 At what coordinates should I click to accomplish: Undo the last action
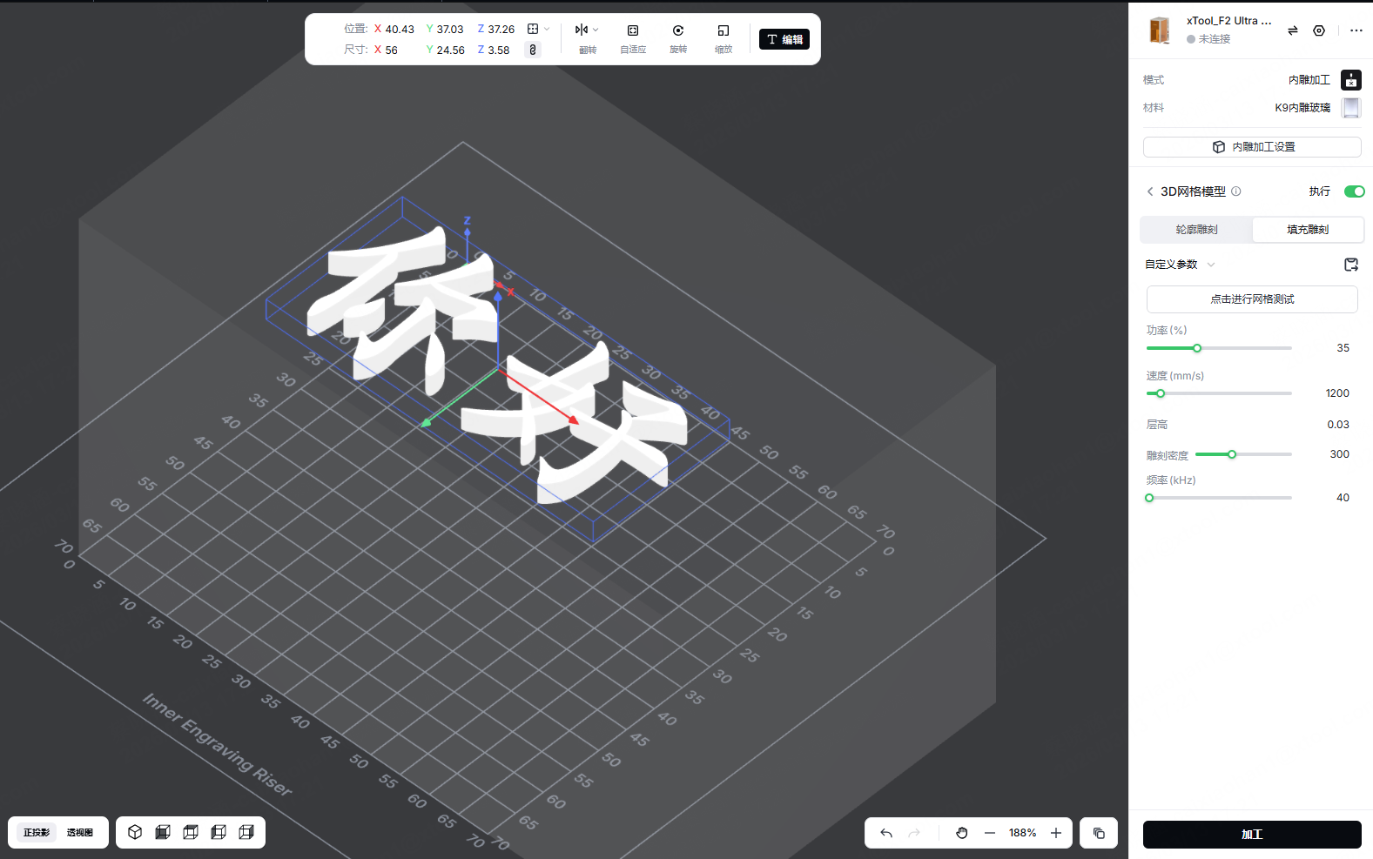click(886, 833)
